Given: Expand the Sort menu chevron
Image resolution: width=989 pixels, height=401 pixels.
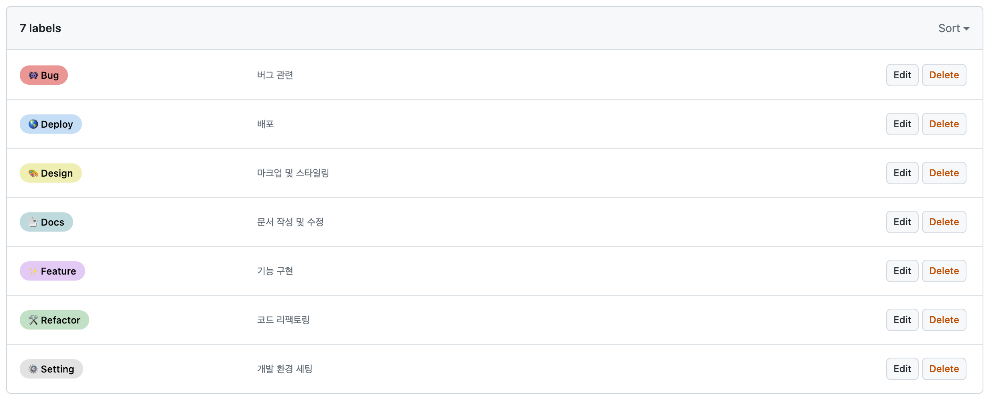Looking at the screenshot, I should (x=966, y=28).
